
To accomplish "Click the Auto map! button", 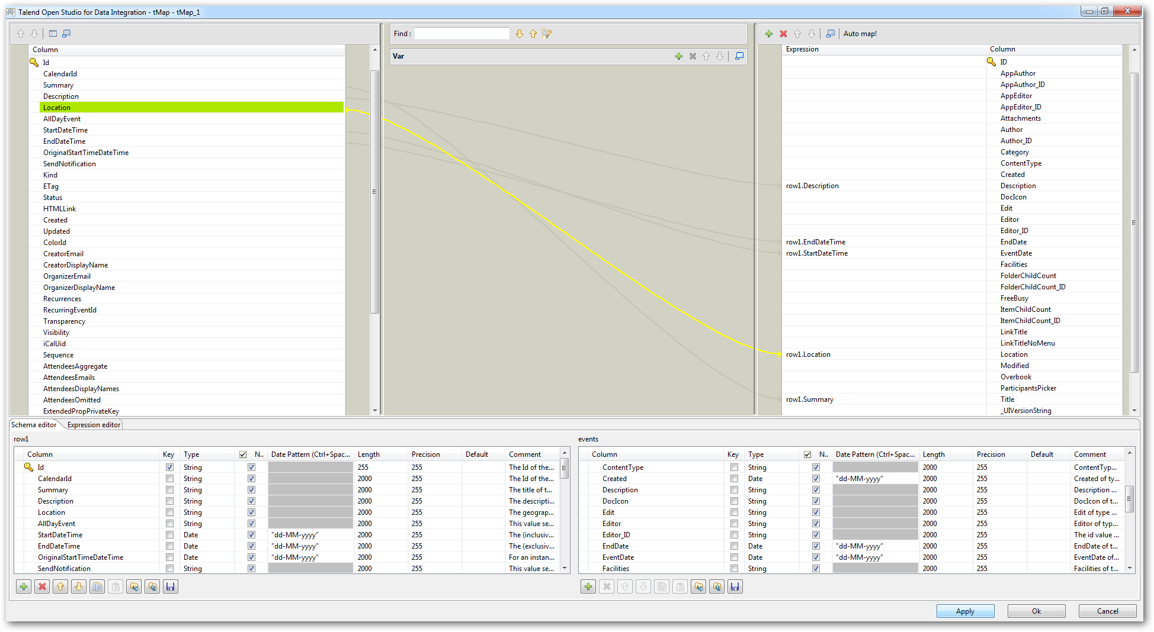I will tap(860, 34).
